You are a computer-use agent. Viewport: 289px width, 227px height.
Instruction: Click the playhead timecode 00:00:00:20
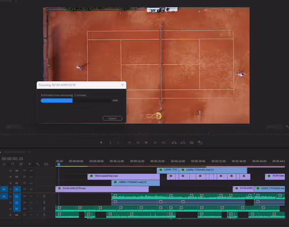12,159
